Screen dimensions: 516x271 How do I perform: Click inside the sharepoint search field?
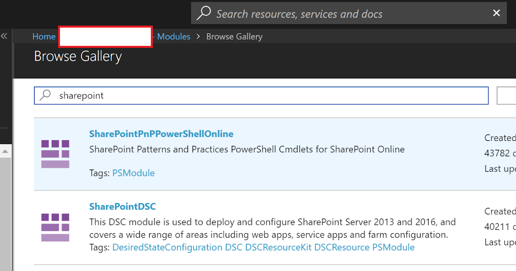pyautogui.click(x=172, y=95)
